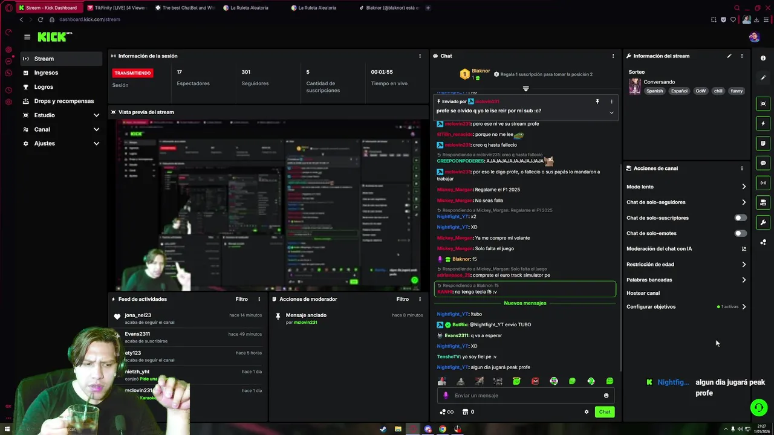Toggle the notes widget in right sidebar
Image resolution: width=774 pixels, height=435 pixels.
click(763, 143)
